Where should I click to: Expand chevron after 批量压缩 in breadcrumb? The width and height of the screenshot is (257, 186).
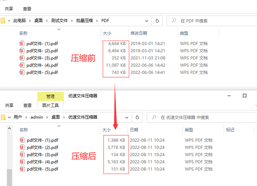pyautogui.click(x=97, y=21)
